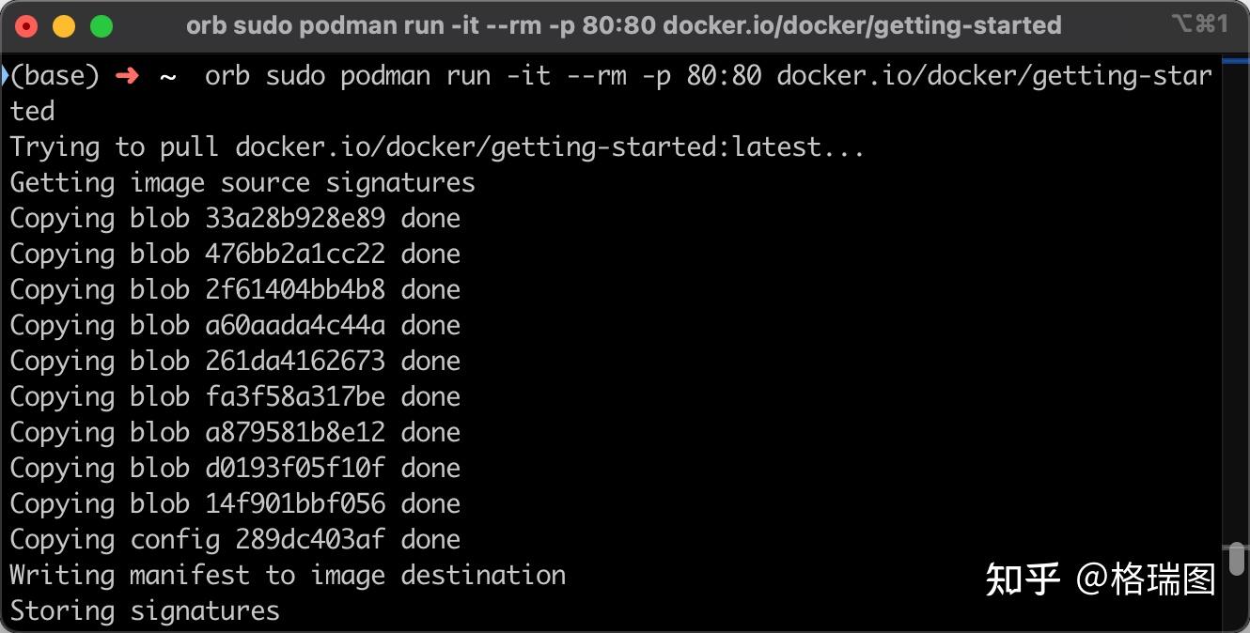Click the 'Getting image source signatures' line
Viewport: 1250px width, 633px height.
click(242, 182)
